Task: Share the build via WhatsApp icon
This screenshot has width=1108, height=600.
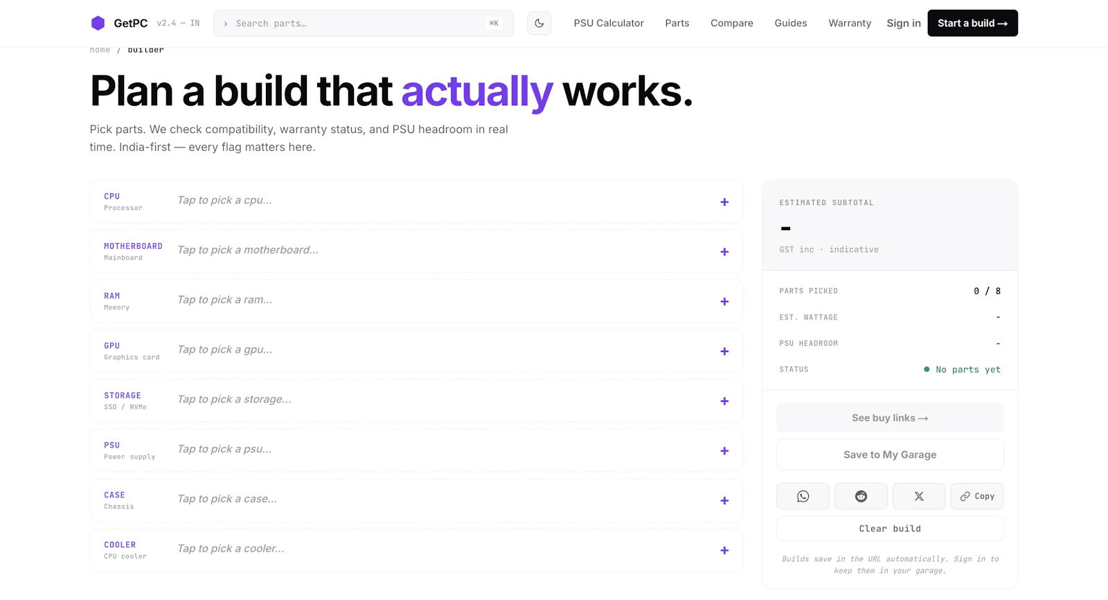Action: [x=803, y=496]
